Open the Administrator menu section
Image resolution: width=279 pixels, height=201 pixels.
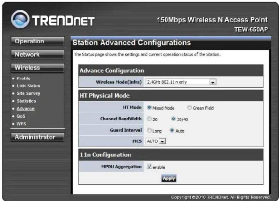(x=37, y=137)
